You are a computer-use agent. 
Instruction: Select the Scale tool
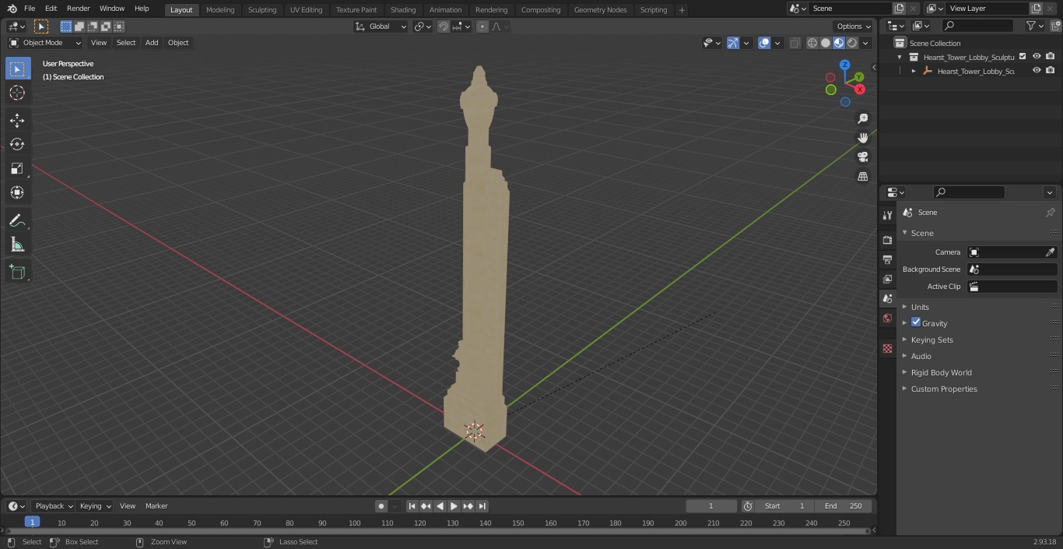click(17, 168)
